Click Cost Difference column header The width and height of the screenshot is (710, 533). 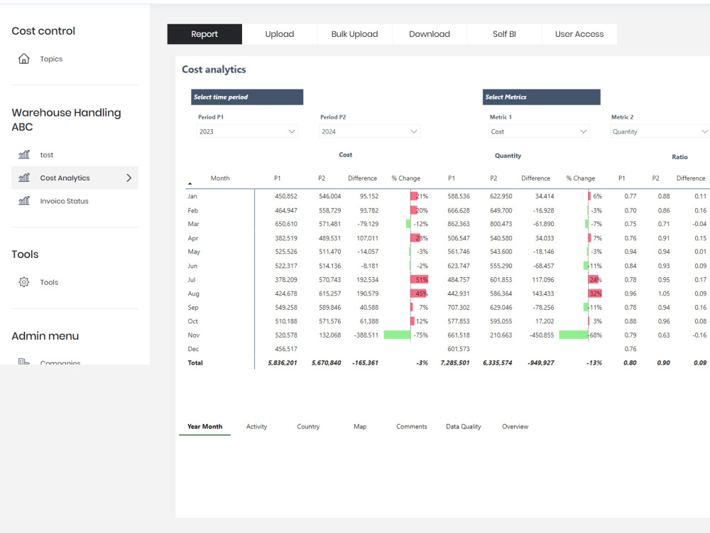pyautogui.click(x=362, y=178)
